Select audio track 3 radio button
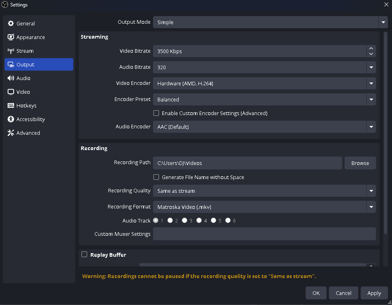392x305 pixels. (184, 221)
